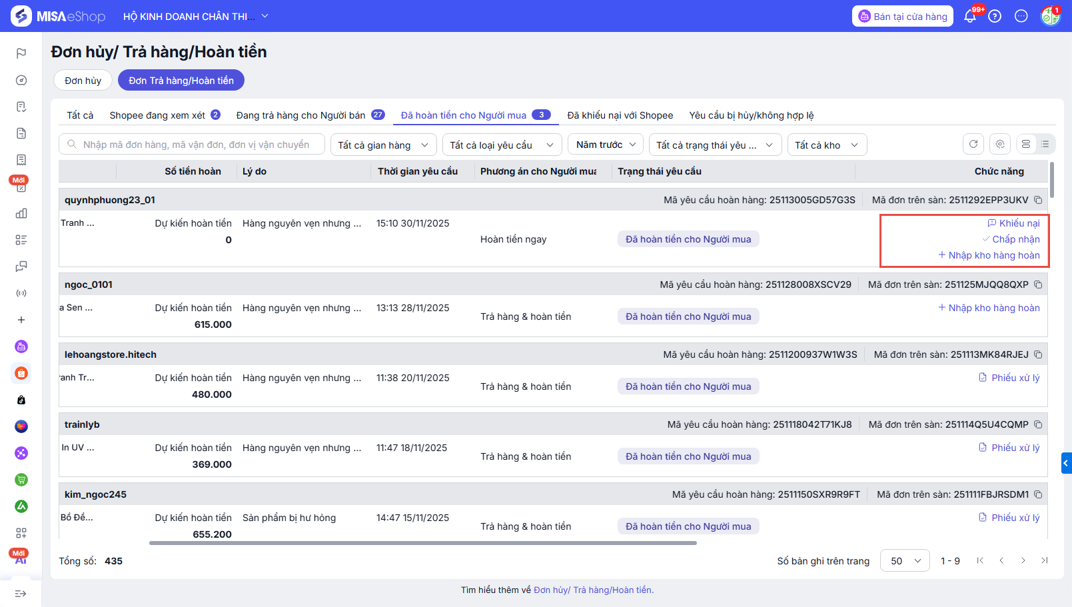Select the 'Đơn Trả hàng/Hoàn tiền' tab

[181, 81]
